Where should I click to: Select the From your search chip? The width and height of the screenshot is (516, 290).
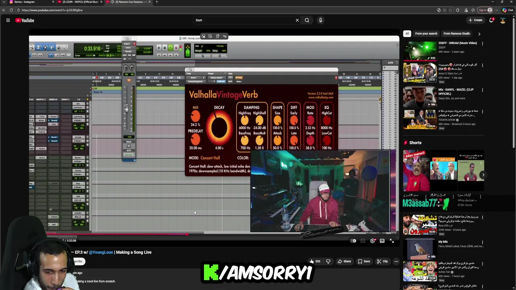[x=426, y=34]
